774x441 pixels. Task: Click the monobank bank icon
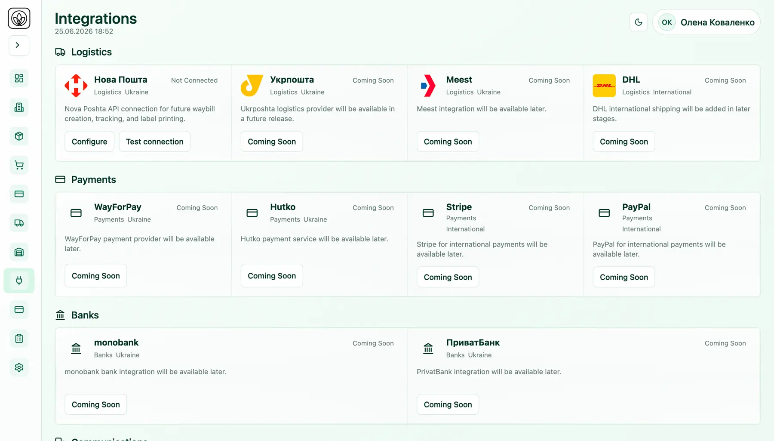point(76,348)
